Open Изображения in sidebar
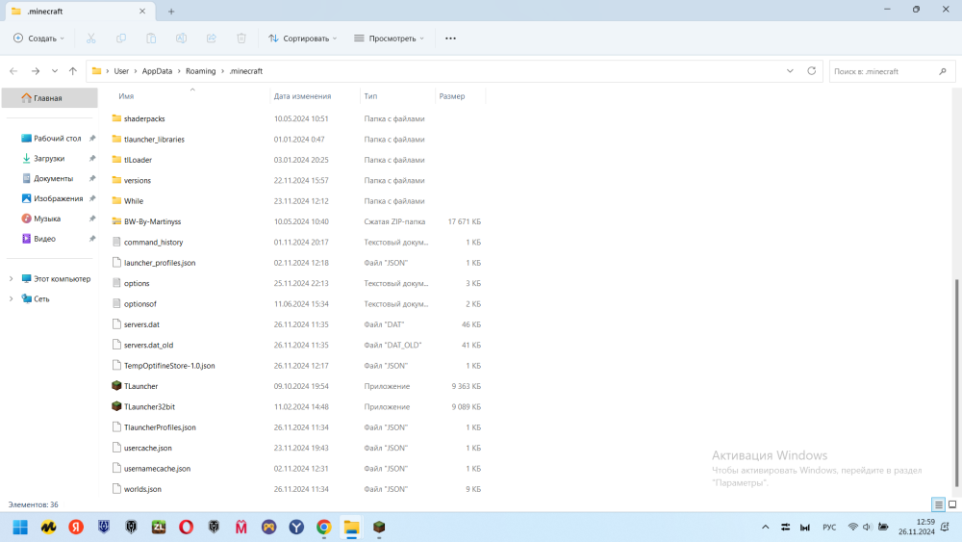Image resolution: width=962 pixels, height=542 pixels. [51, 199]
